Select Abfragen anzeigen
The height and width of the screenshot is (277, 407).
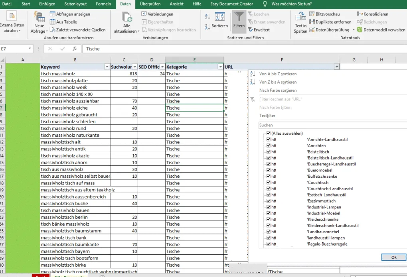pos(70,14)
